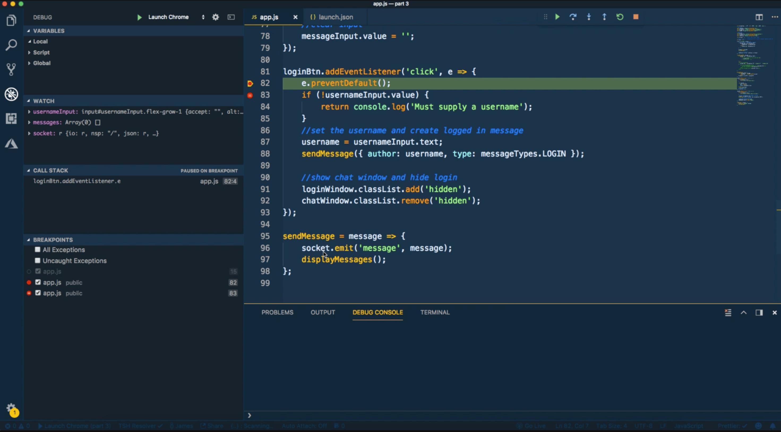The image size is (781, 432).
Task: Step out in debug toolbar
Action: click(x=604, y=17)
